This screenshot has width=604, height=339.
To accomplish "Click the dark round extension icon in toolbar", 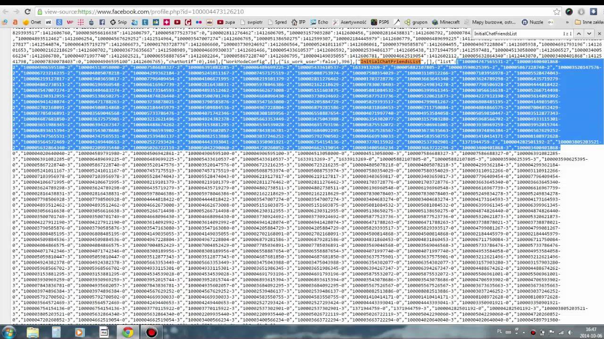I will point(569,12).
